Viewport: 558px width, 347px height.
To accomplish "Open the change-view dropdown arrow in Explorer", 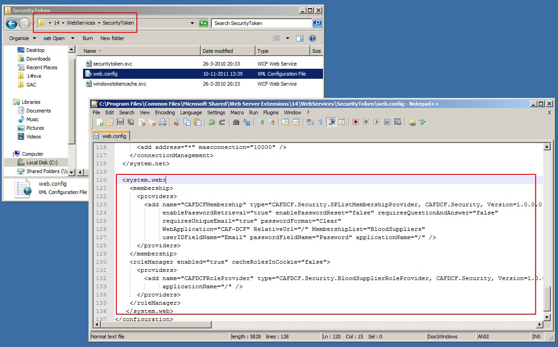I will 287,38.
